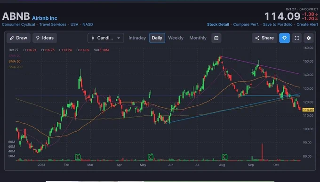Click the blue diamond premium icon
This screenshot has height=182, width=320.
[x=284, y=38]
